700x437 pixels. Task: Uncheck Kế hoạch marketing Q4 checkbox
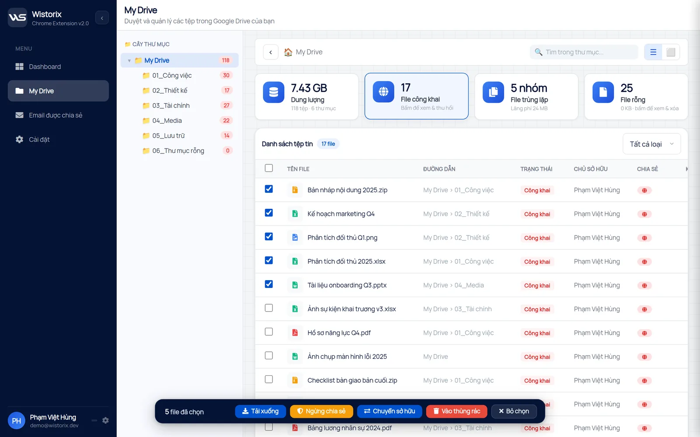[x=269, y=213]
